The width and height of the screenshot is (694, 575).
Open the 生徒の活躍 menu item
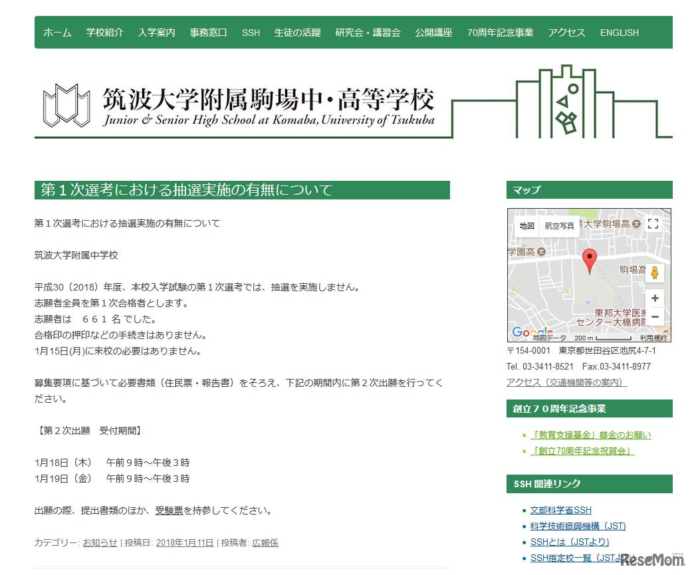pos(297,33)
